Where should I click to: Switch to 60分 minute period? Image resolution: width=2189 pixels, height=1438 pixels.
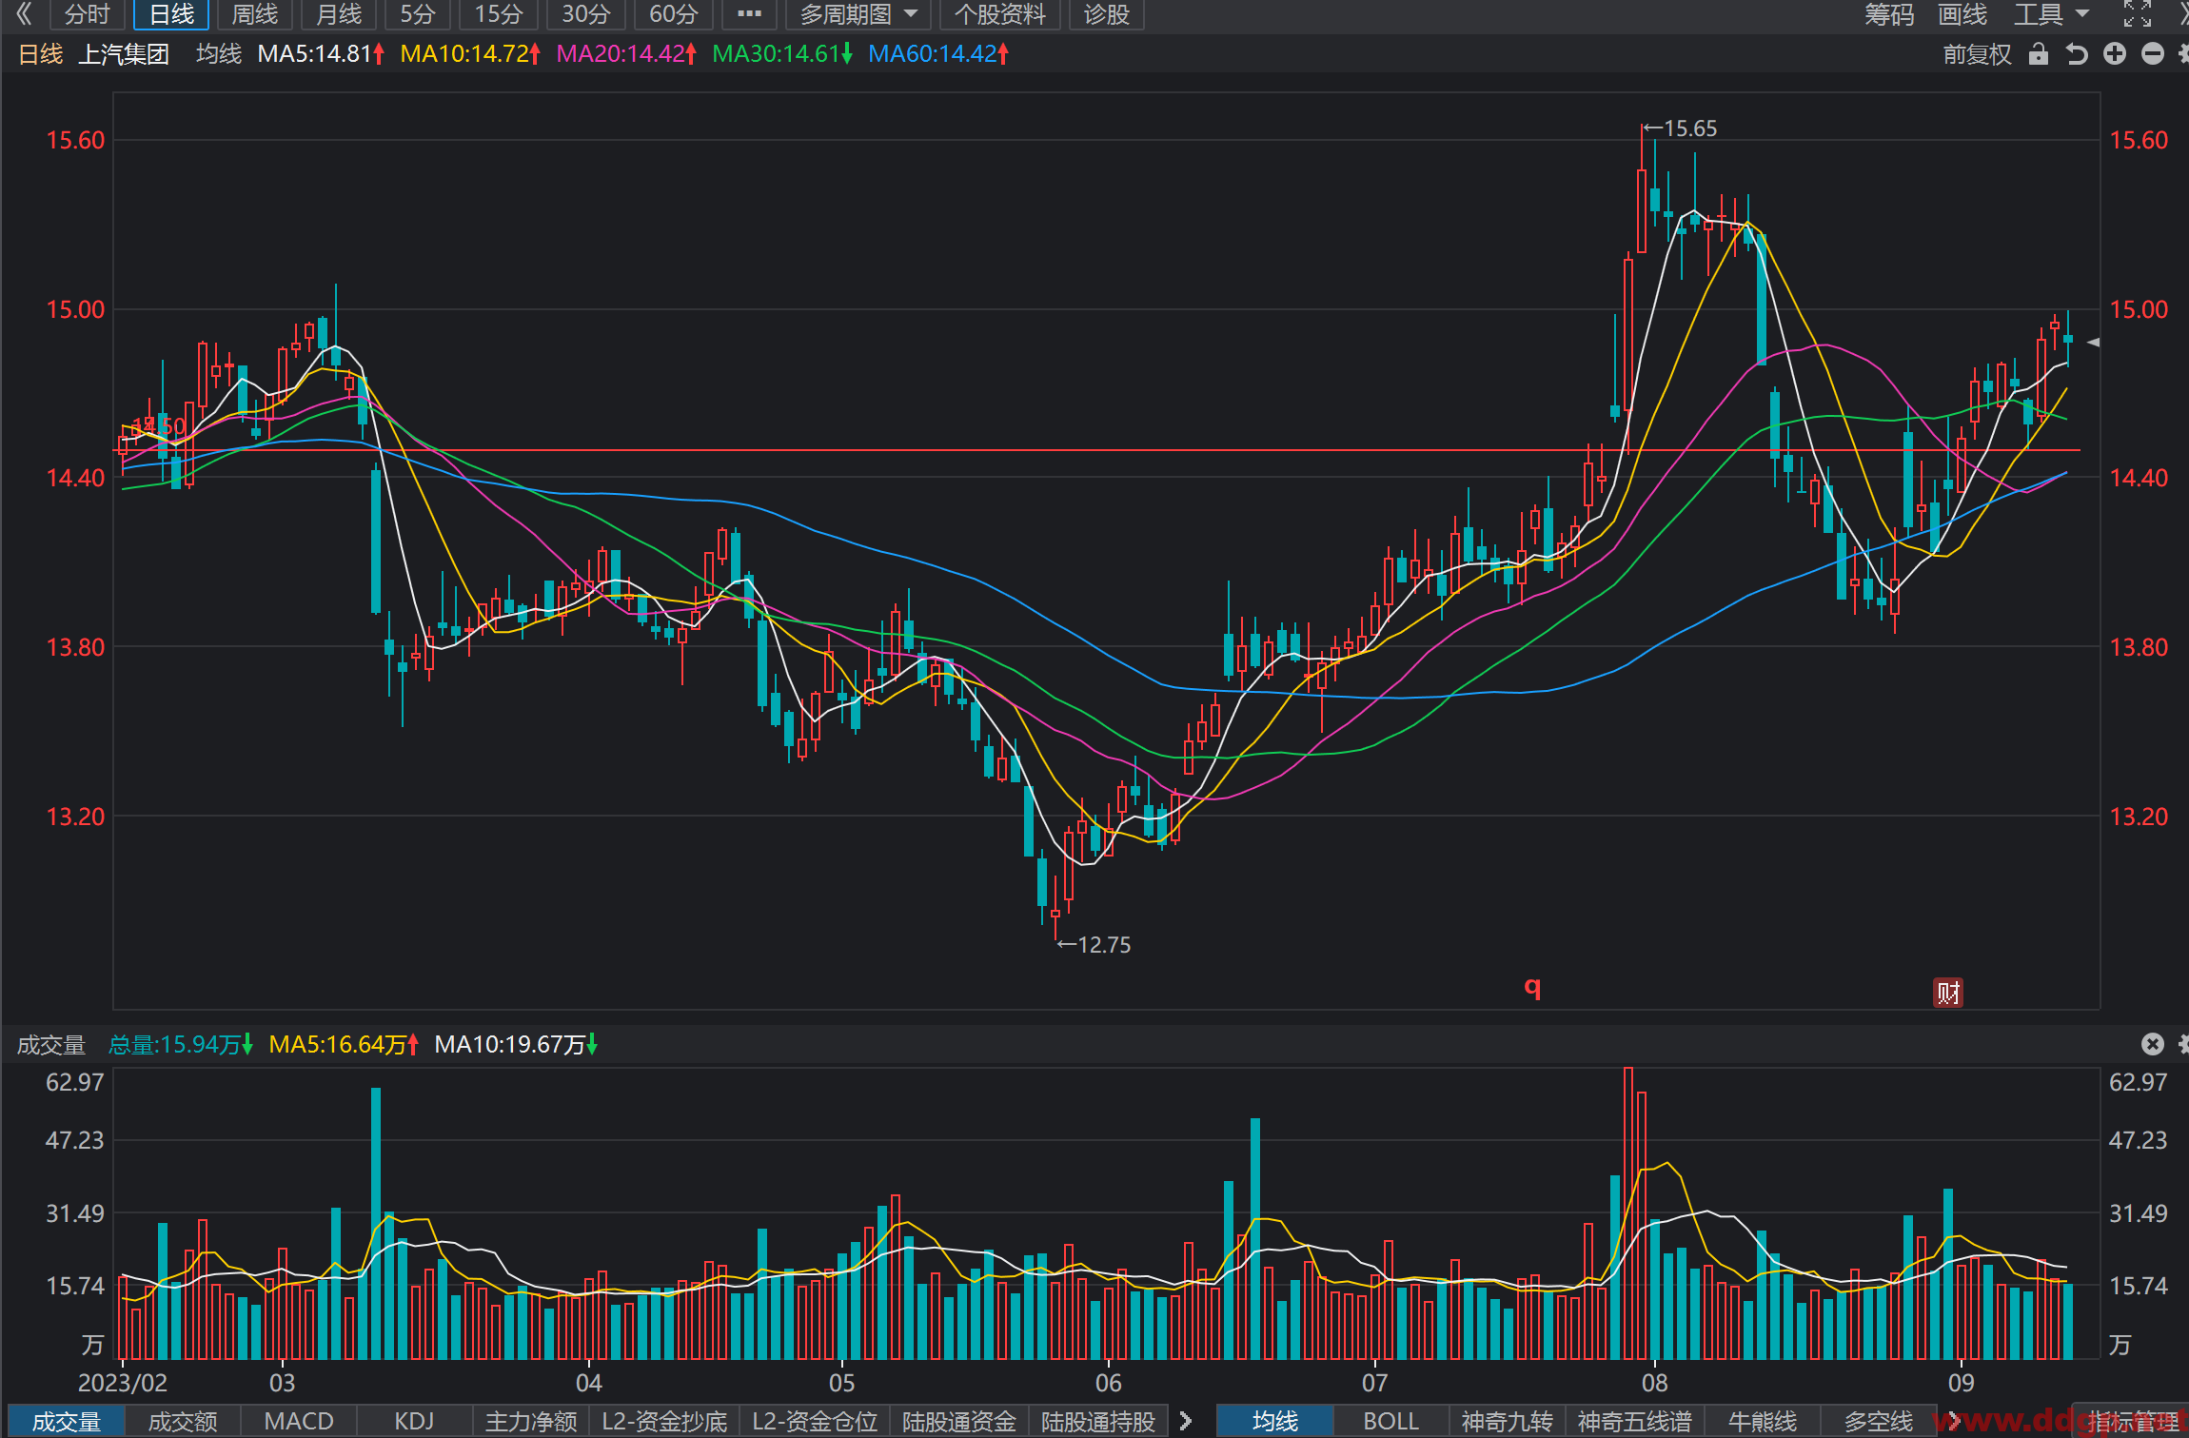click(x=674, y=14)
